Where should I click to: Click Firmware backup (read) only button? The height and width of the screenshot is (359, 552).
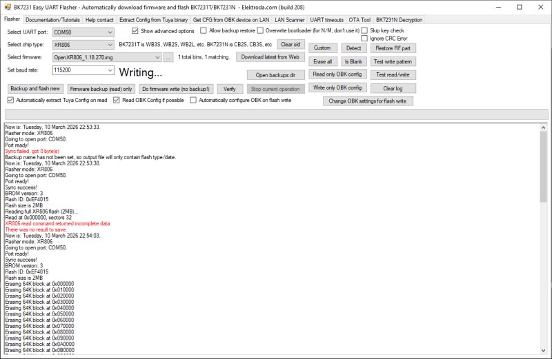click(101, 89)
